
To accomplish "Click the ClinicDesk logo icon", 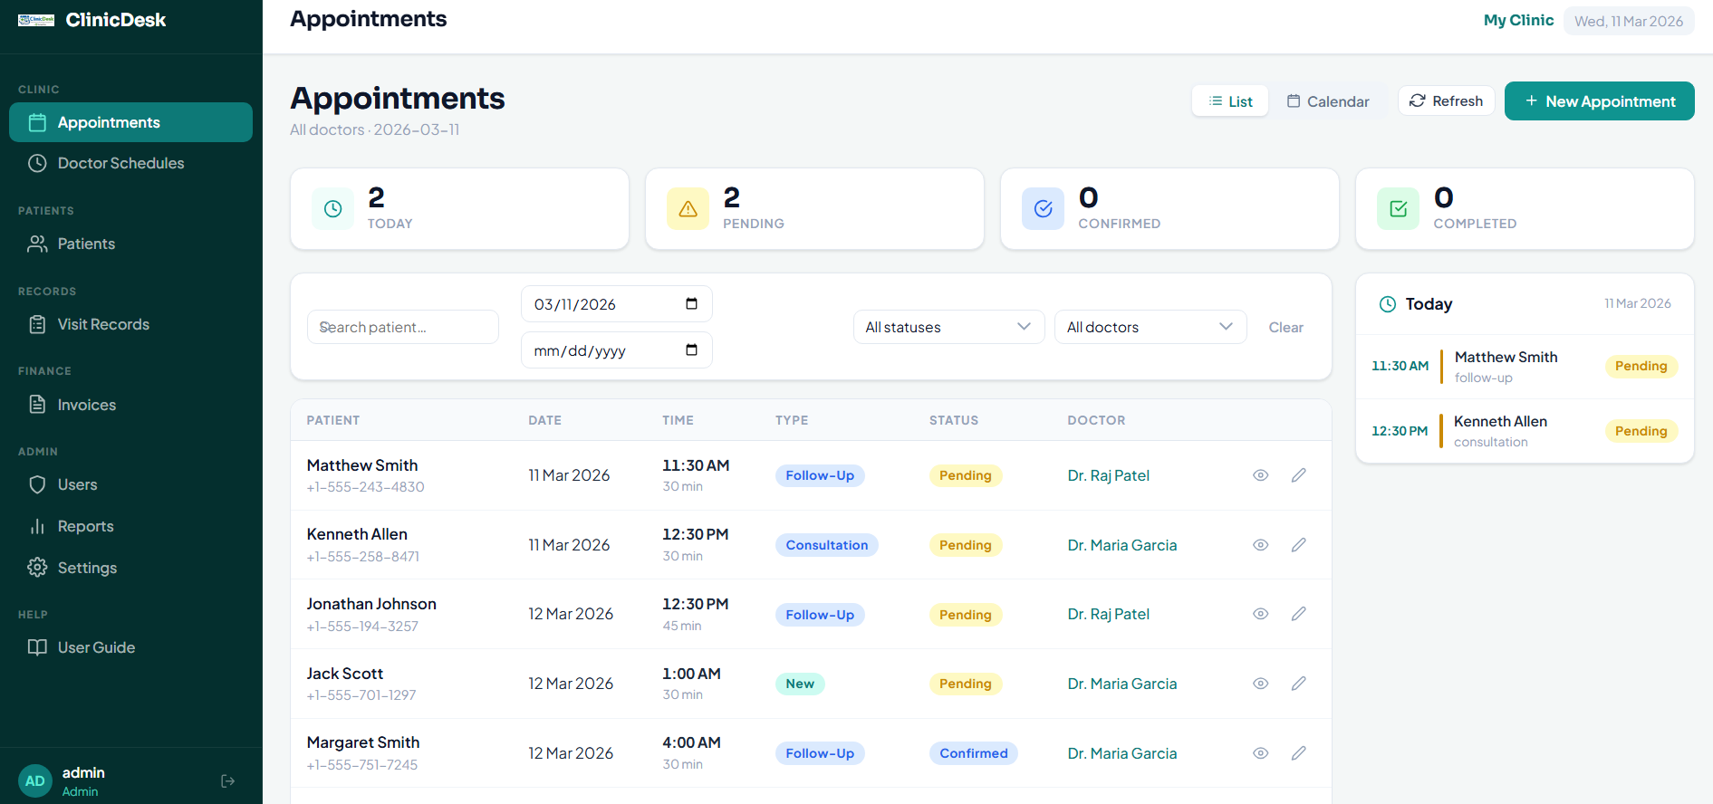I will coord(36,20).
